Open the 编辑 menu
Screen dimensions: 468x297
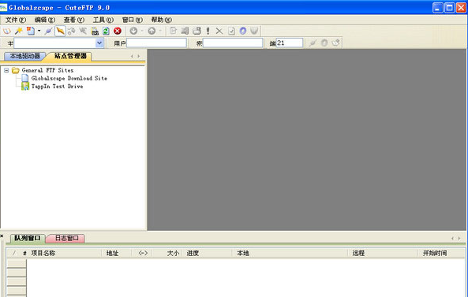click(45, 20)
